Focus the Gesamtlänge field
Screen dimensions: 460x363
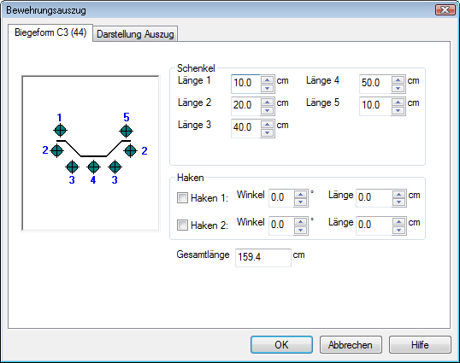[263, 257]
